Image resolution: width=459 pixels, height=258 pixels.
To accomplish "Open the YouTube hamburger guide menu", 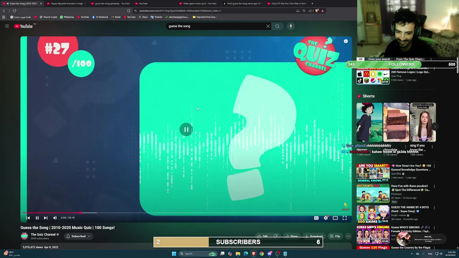I will pyautogui.click(x=7, y=26).
